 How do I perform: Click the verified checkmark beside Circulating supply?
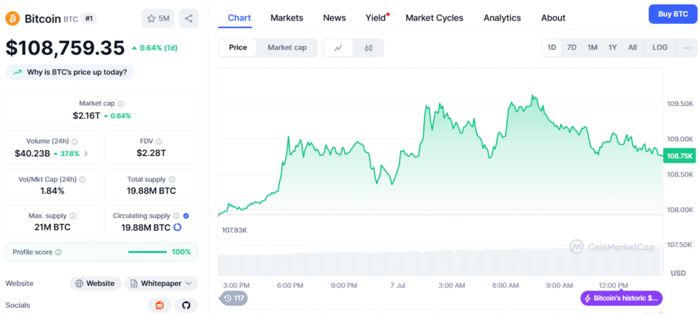coord(186,215)
